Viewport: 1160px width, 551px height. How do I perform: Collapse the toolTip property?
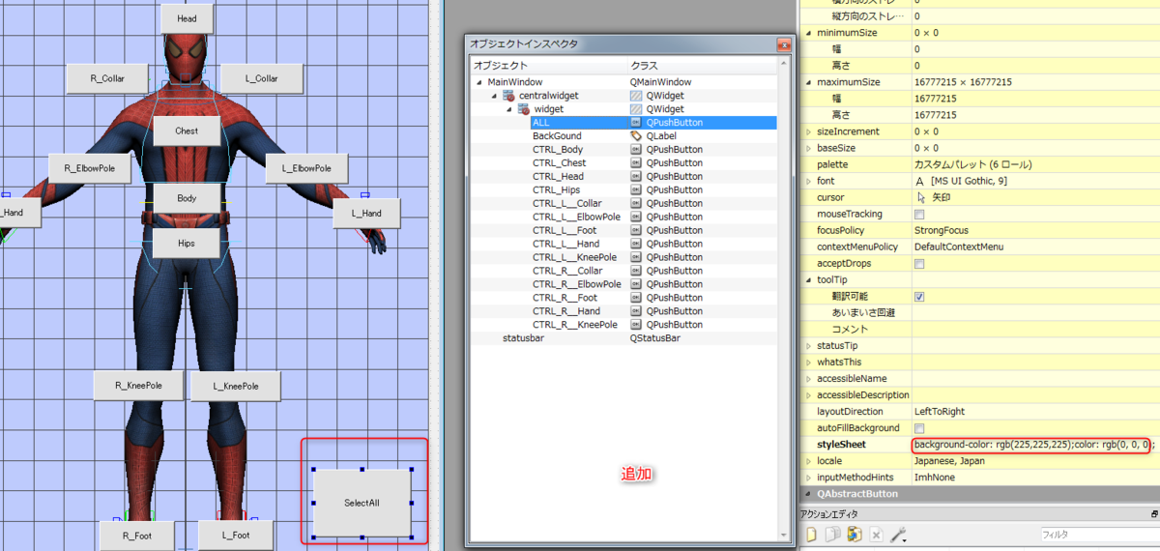pyautogui.click(x=809, y=279)
